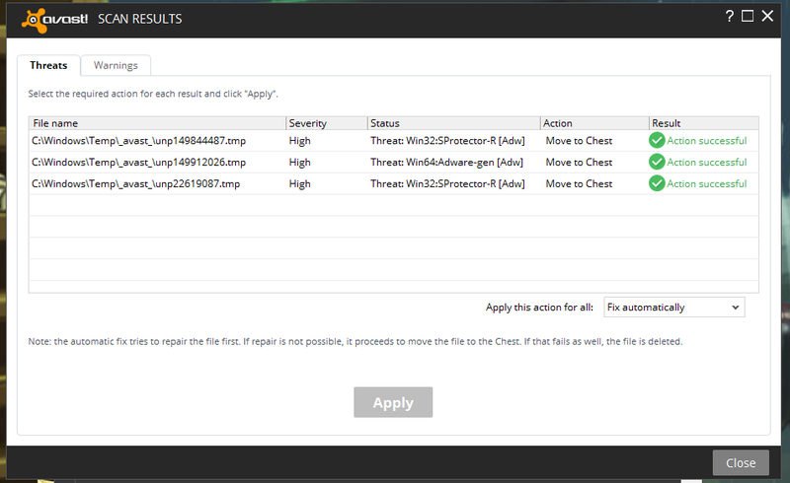Screen dimensions: 790x483
Task: Click the Close button
Action: (x=741, y=463)
